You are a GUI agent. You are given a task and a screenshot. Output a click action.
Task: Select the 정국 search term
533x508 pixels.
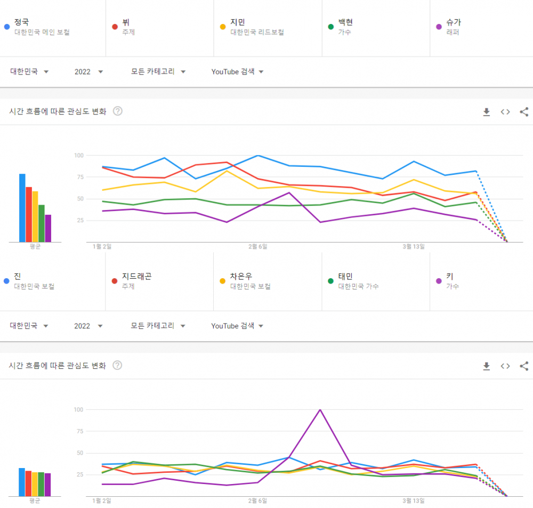tap(22, 22)
